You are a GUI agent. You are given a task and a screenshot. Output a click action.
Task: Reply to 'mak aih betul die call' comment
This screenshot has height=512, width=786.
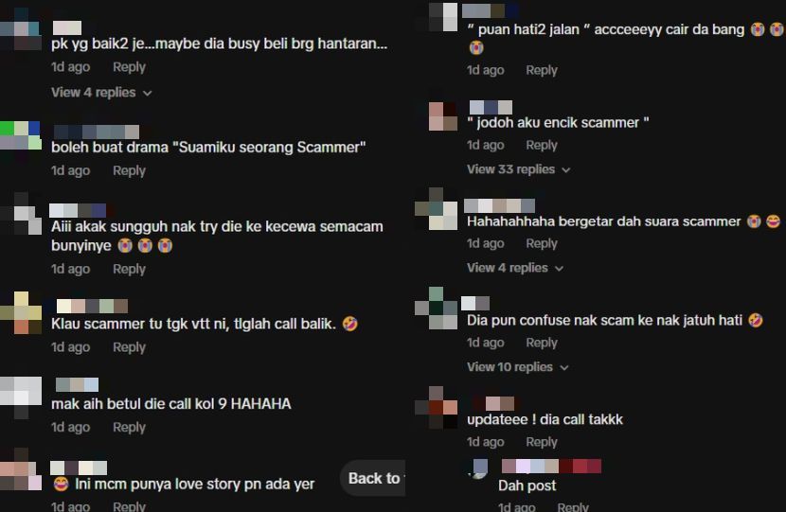coord(130,428)
